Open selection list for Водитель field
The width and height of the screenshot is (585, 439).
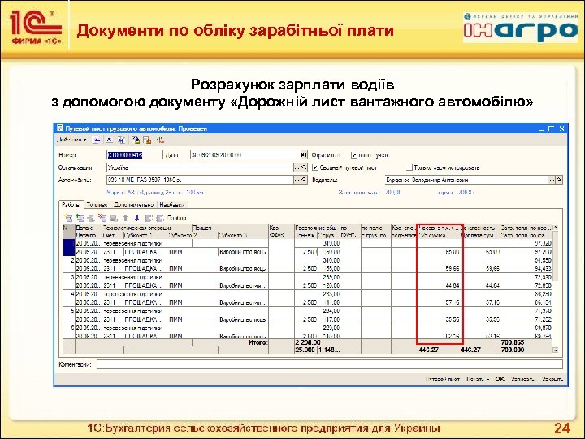click(x=552, y=180)
